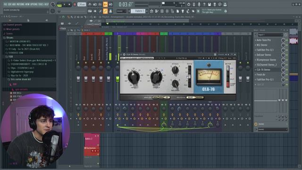The height and width of the screenshot is (170, 302).
Task: Open the Browser view icon
Action: (x=172, y=11)
